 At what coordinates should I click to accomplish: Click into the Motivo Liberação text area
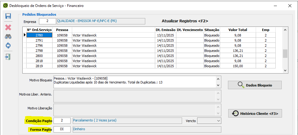point(134,110)
